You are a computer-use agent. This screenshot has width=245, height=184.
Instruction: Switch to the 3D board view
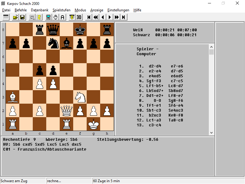pyautogui.click(x=79, y=17)
